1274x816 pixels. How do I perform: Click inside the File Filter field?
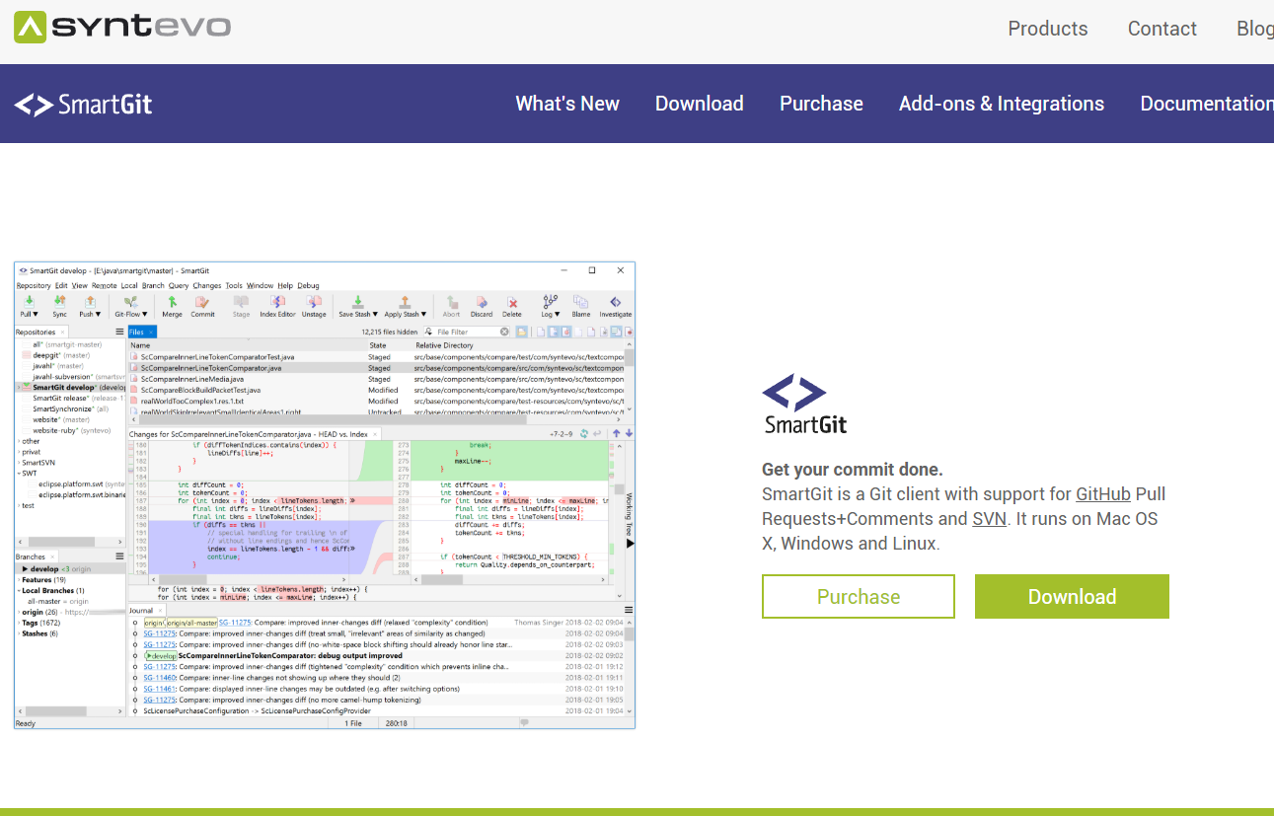(466, 333)
